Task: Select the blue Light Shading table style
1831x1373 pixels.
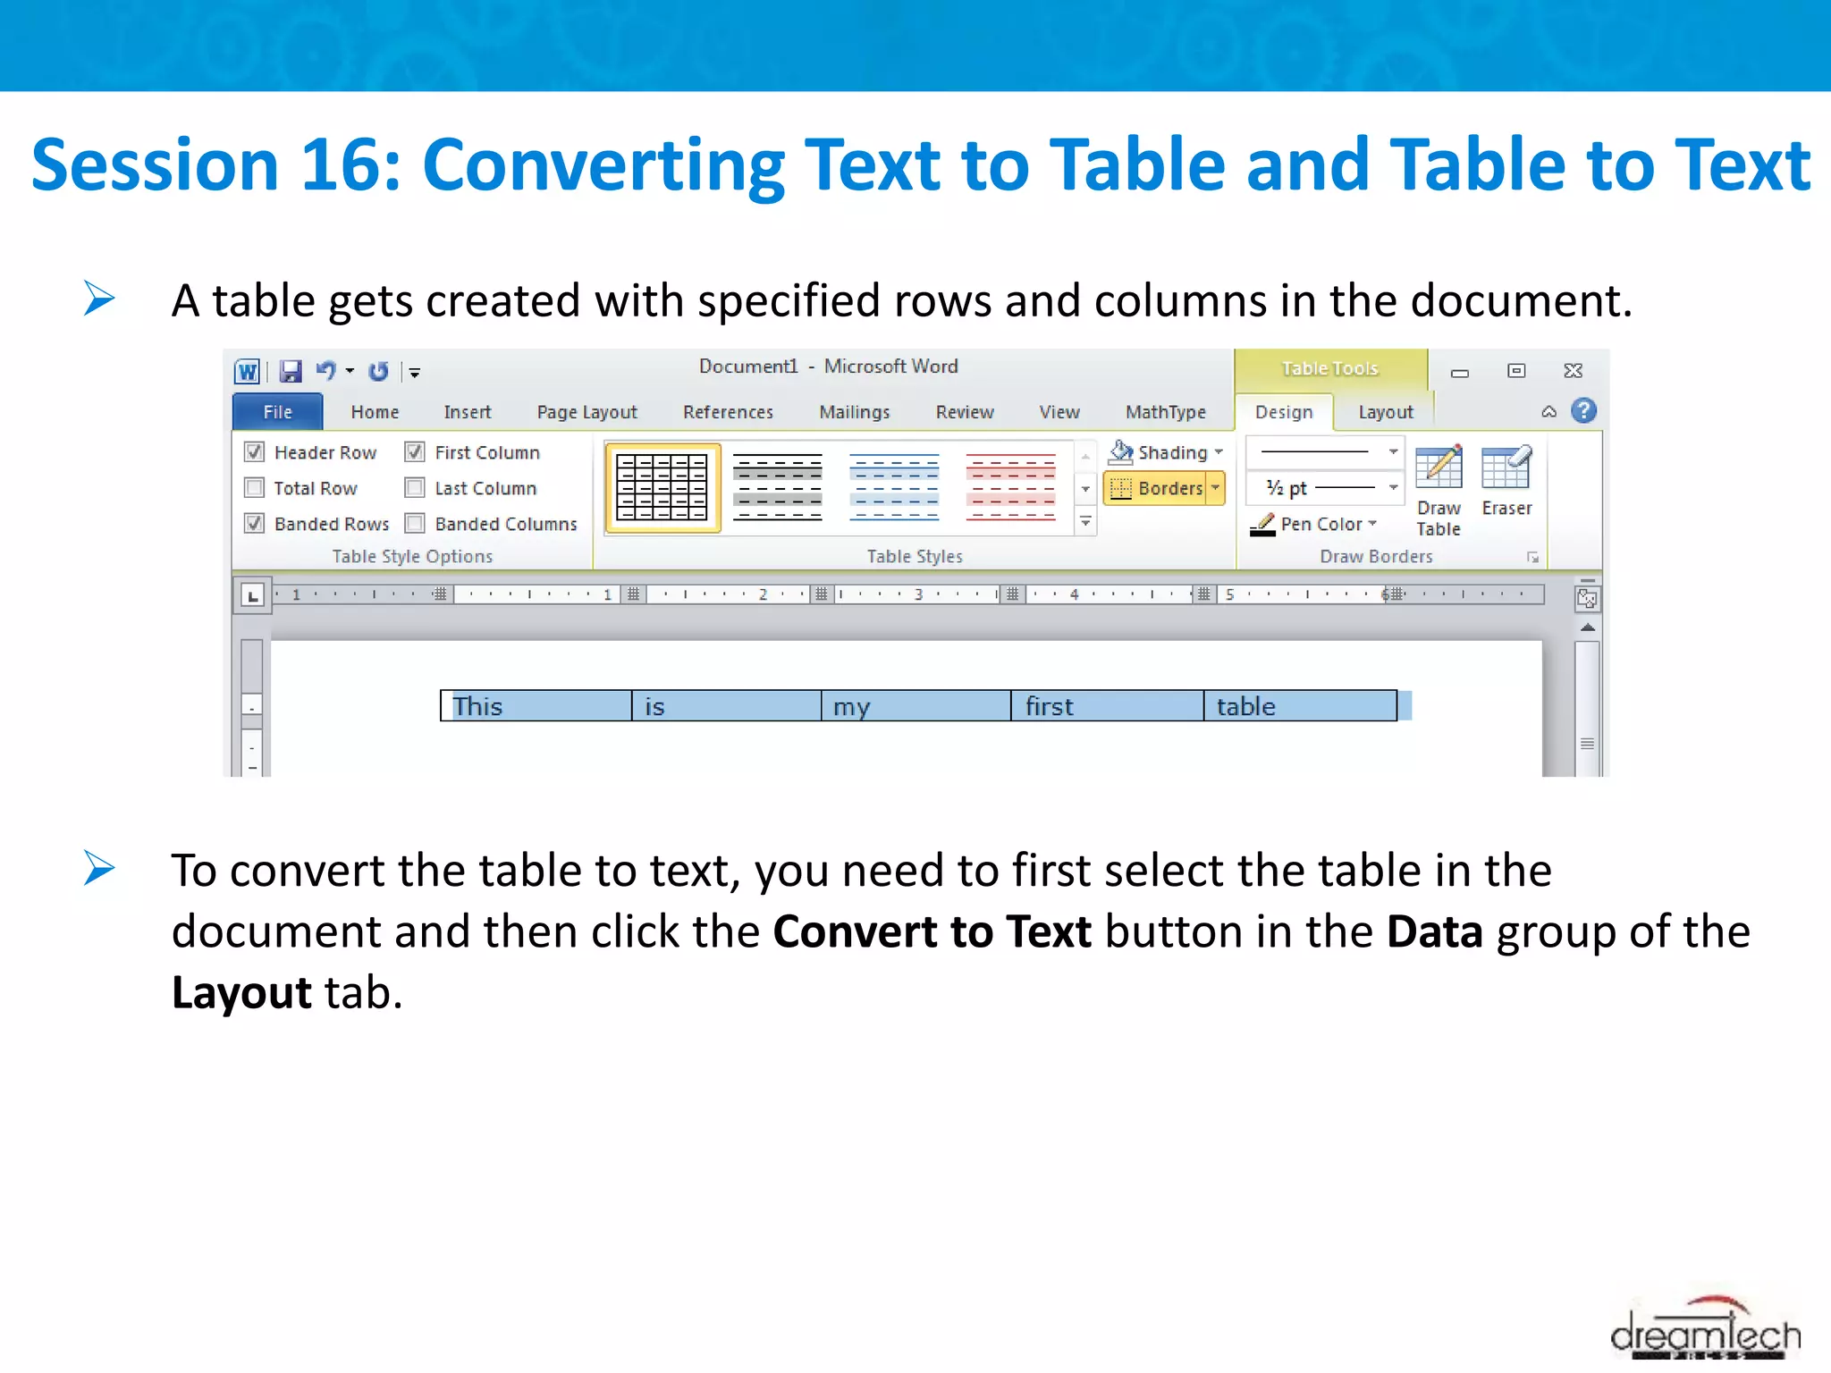Action: 894,487
